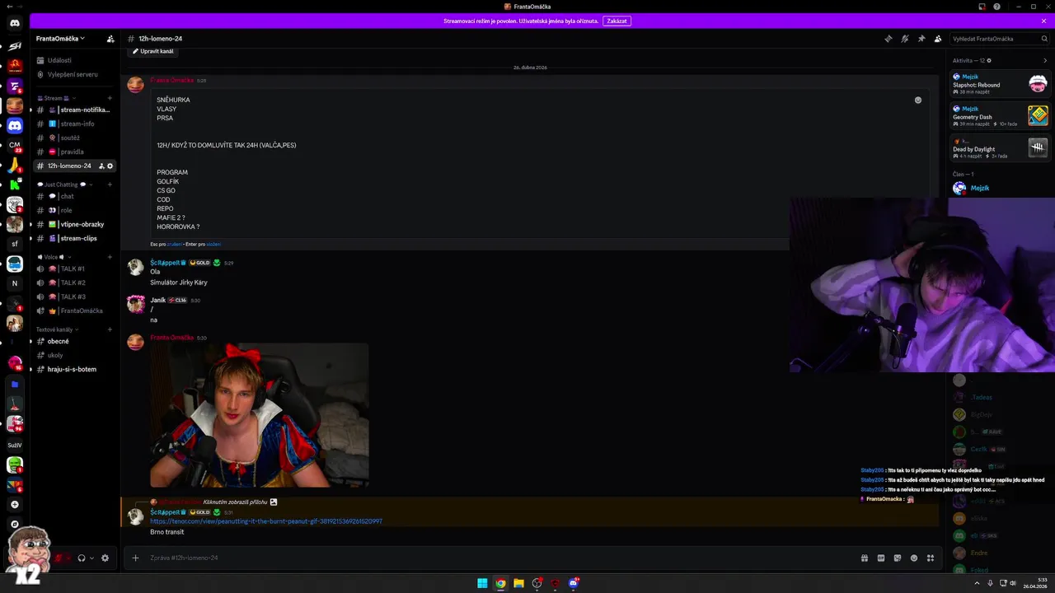The height and width of the screenshot is (593, 1055).
Task: Expand output device arrow beside headphones
Action: pos(91,558)
